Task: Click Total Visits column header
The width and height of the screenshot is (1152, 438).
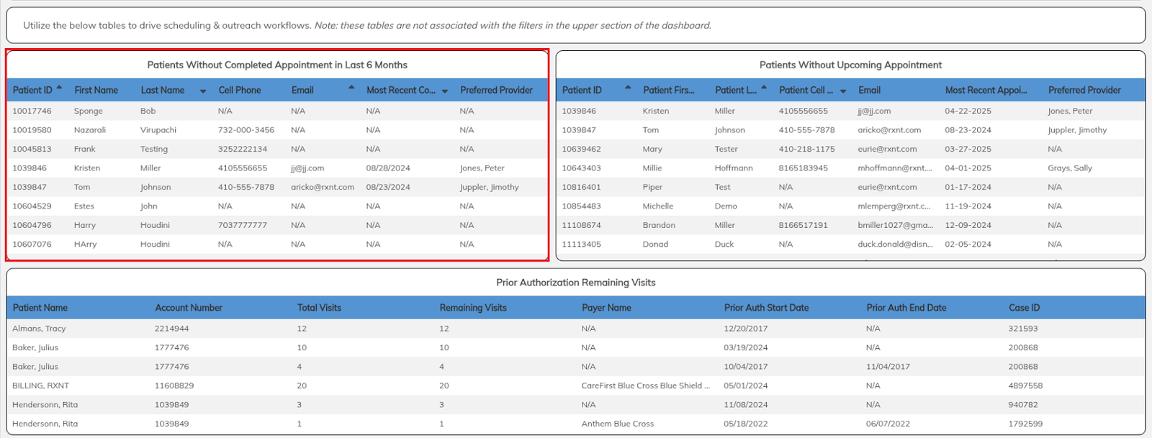Action: click(319, 307)
